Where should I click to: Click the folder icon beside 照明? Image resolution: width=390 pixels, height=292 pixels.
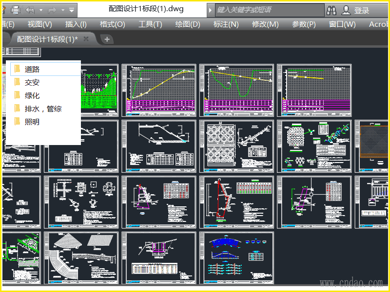tap(17, 121)
